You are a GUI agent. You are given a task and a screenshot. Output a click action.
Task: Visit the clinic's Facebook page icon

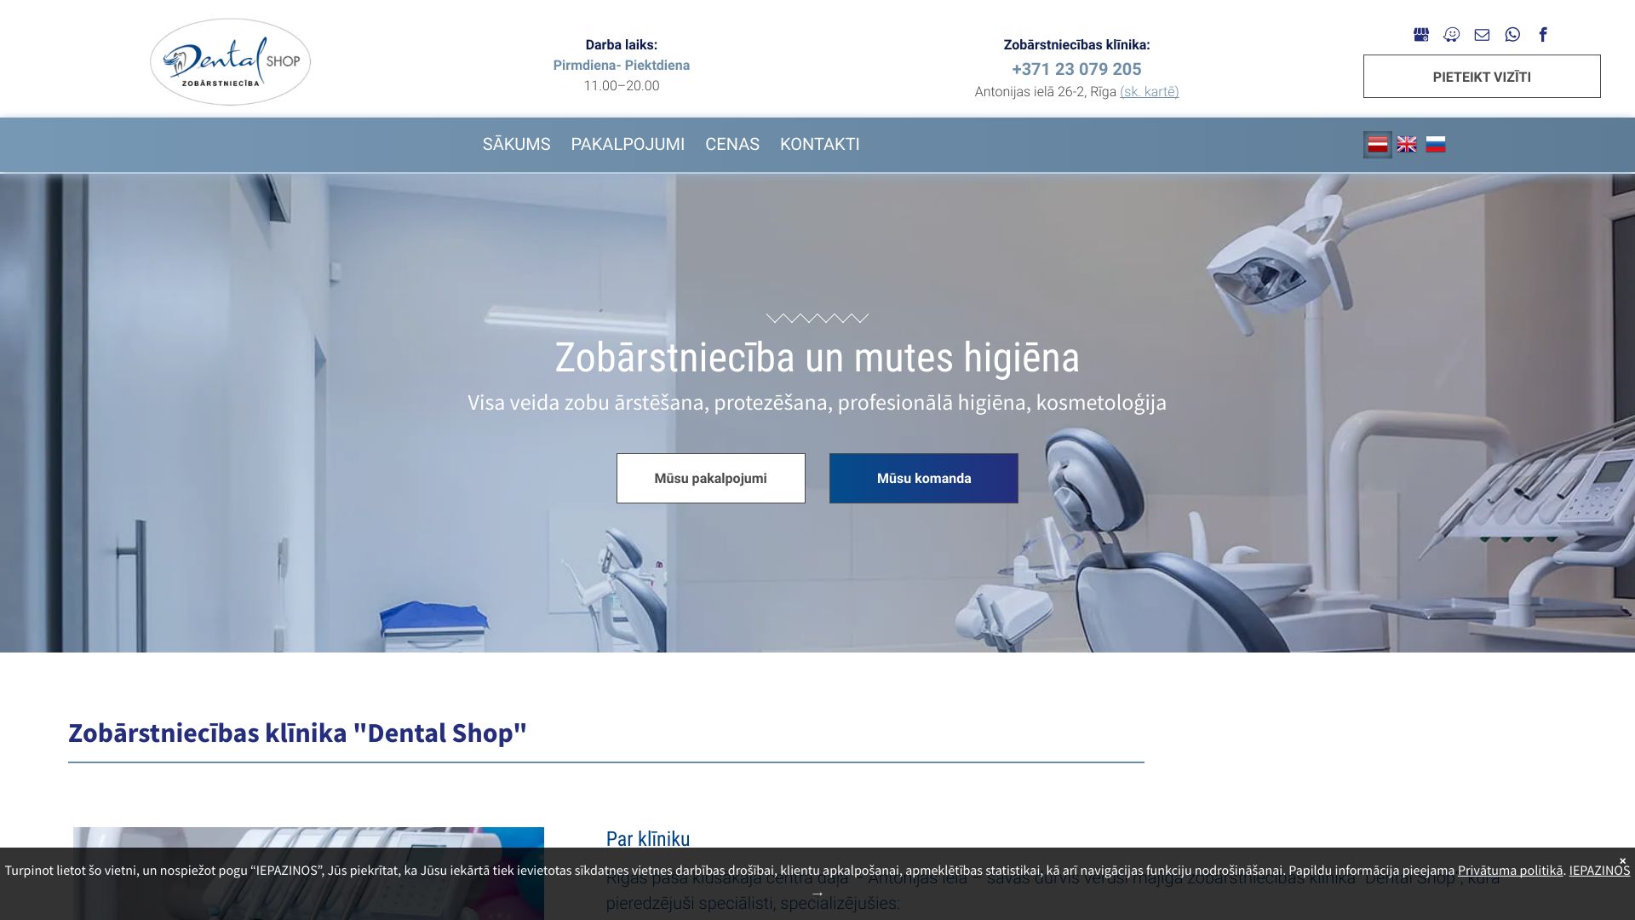click(1542, 34)
